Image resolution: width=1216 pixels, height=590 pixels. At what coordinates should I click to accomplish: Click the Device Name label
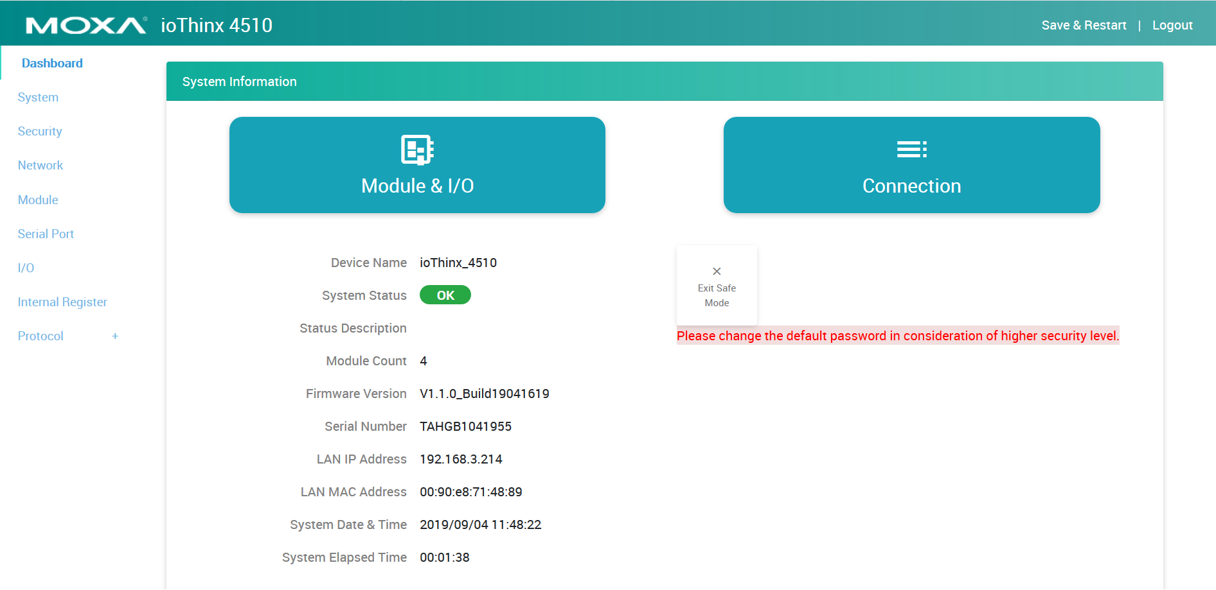pos(369,263)
